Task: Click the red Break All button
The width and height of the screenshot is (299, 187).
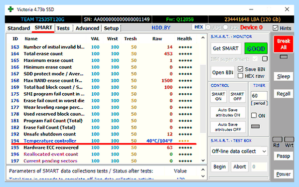Action: 284,44
